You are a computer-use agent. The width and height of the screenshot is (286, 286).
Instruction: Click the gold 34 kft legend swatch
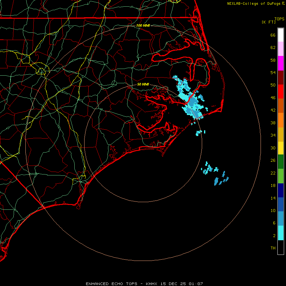(x=281, y=135)
